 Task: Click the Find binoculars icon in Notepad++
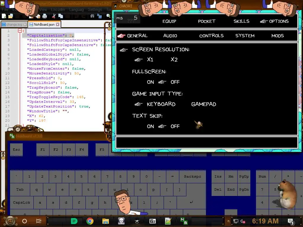pos(92,16)
